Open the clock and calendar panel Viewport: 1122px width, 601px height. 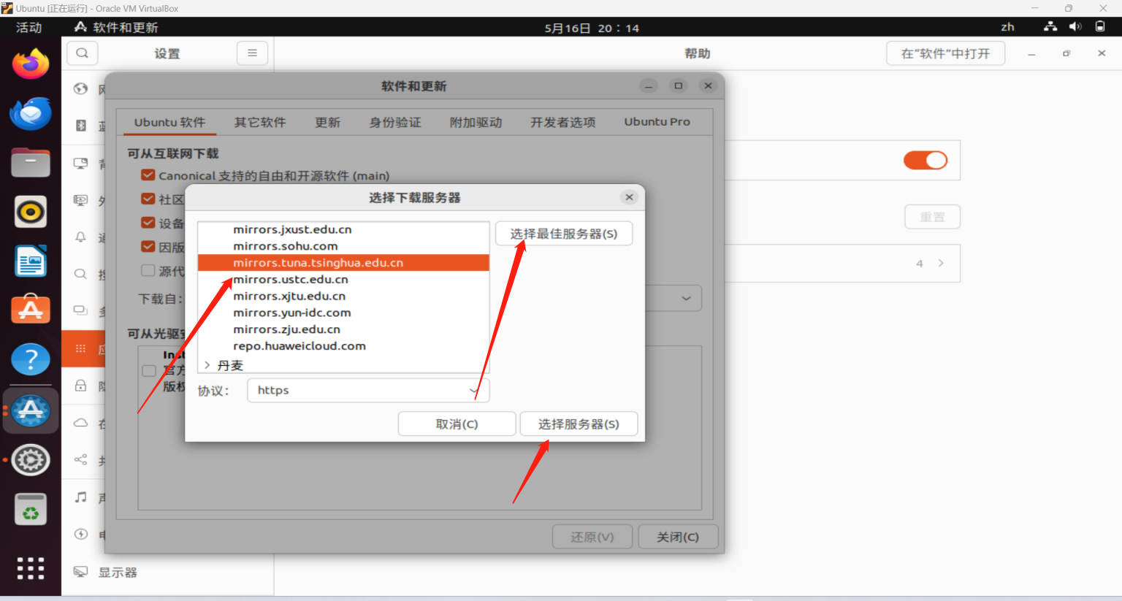coord(591,28)
